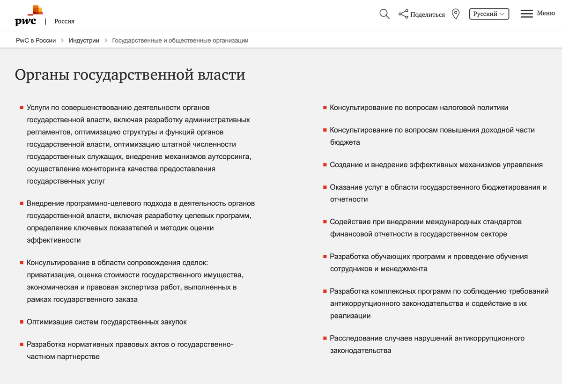Click the heading Органы государственной власти

130,74
